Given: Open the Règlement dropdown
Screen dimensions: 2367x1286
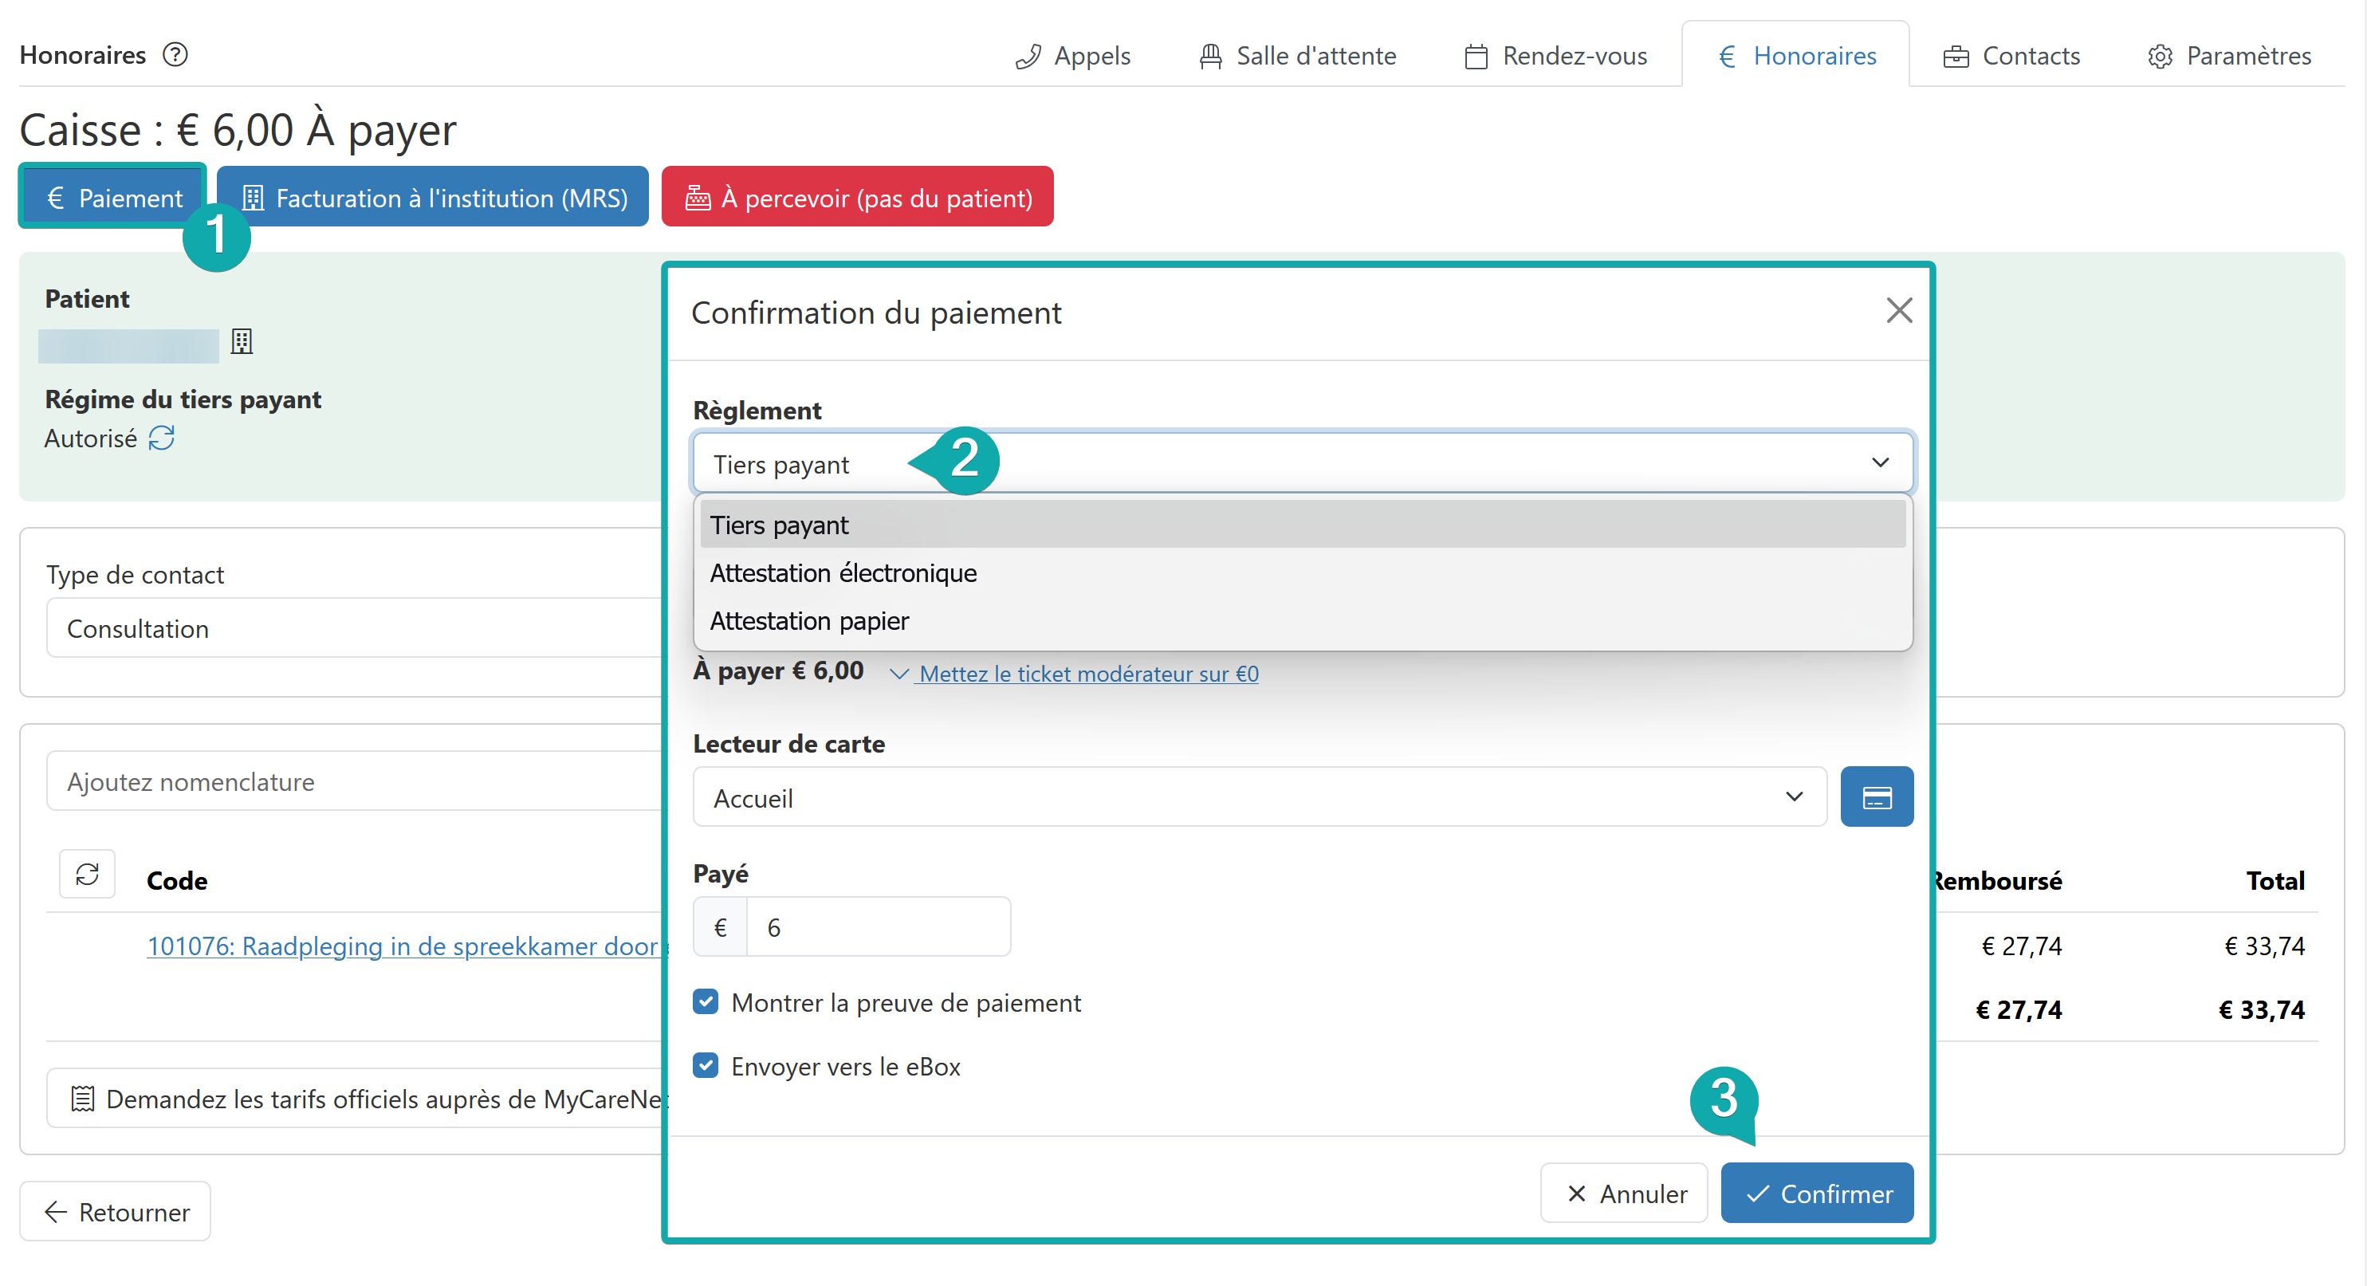Looking at the screenshot, I should click(1302, 463).
